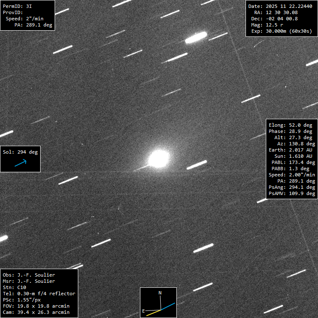
Task: Click the FOV: 19.8 x 19.8 arcmin line
Action: click(x=36, y=306)
